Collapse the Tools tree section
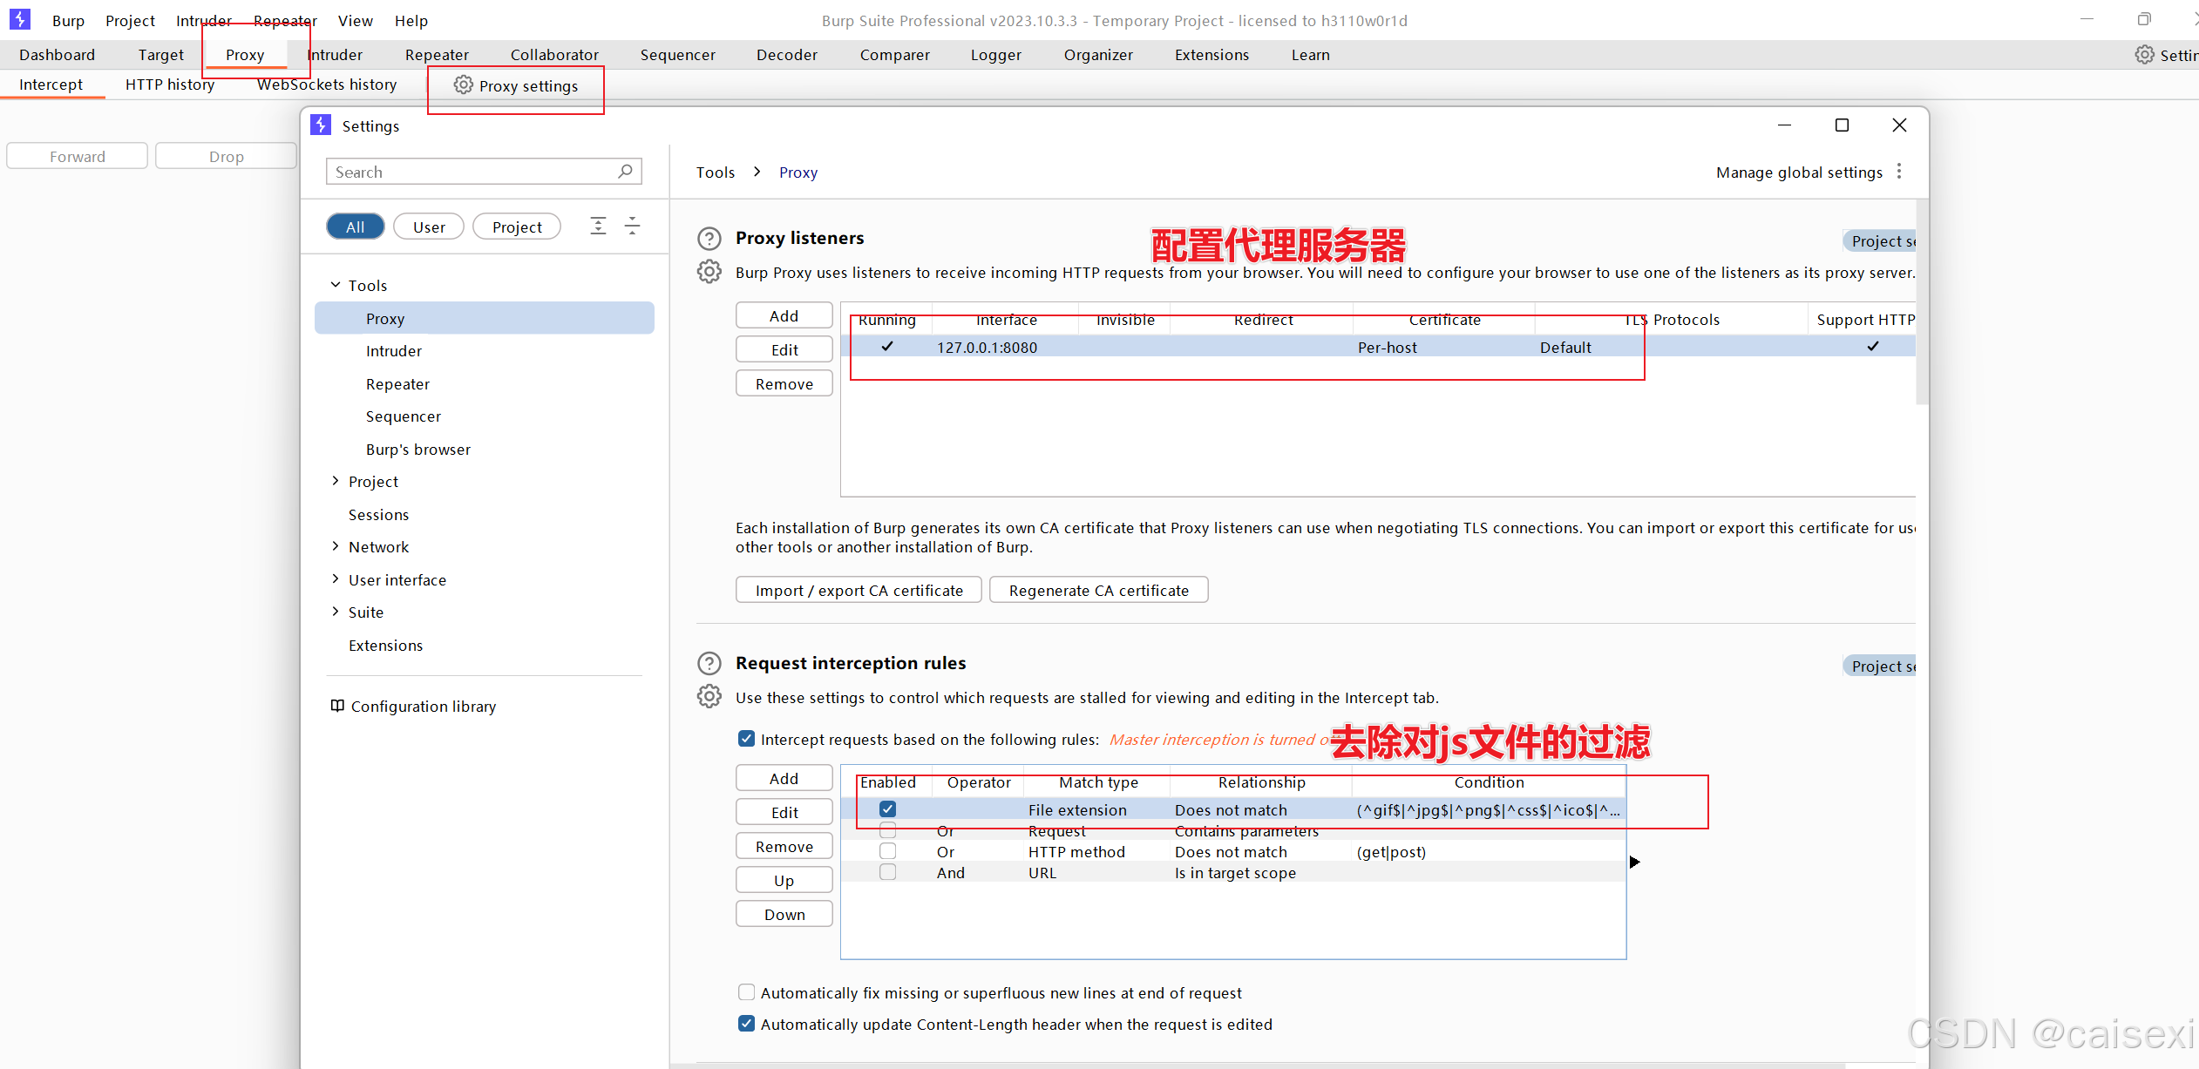The width and height of the screenshot is (2199, 1069). (x=336, y=285)
